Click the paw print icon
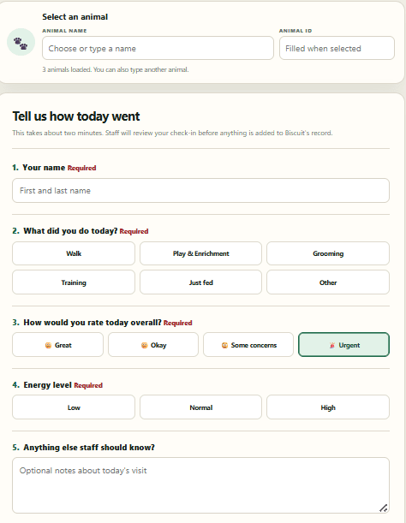The height and width of the screenshot is (523, 406). [21, 42]
